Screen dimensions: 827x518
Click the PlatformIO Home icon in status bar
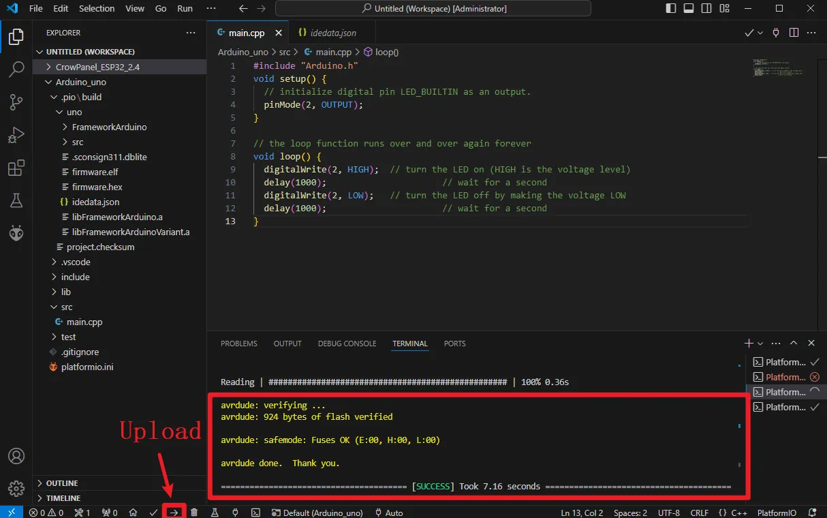(x=134, y=513)
